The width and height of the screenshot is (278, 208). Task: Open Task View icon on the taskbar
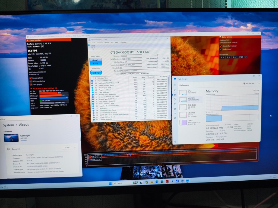141,182
